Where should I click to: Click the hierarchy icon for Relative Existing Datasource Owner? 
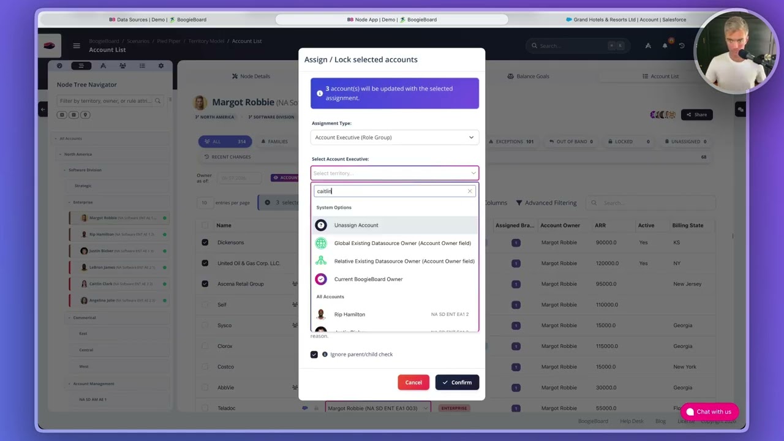tap(321, 261)
